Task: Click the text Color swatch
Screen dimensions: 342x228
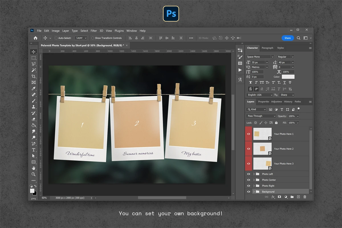Action: click(x=288, y=77)
